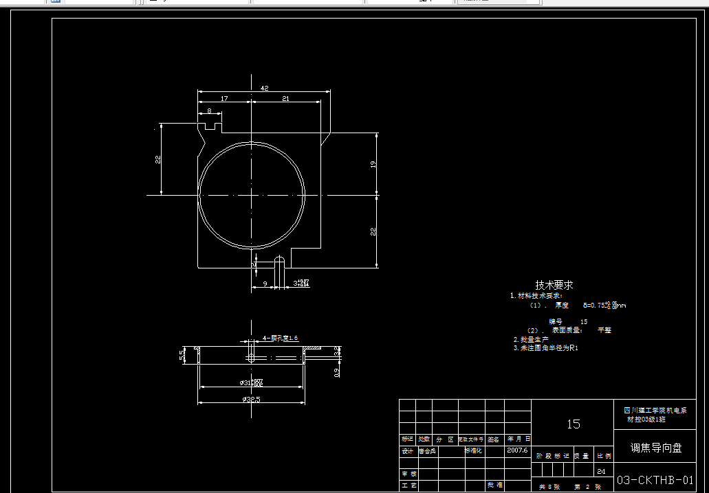Click the 年月日 header cell
Image resolution: width=709 pixels, height=493 pixels.
tap(519, 439)
